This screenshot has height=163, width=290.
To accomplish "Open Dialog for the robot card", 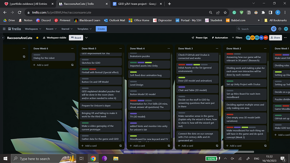I will (53, 57).
